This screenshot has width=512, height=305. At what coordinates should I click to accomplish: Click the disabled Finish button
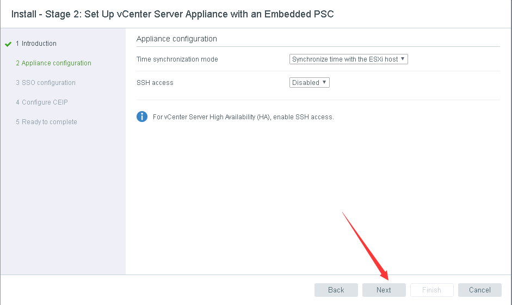[x=431, y=290]
